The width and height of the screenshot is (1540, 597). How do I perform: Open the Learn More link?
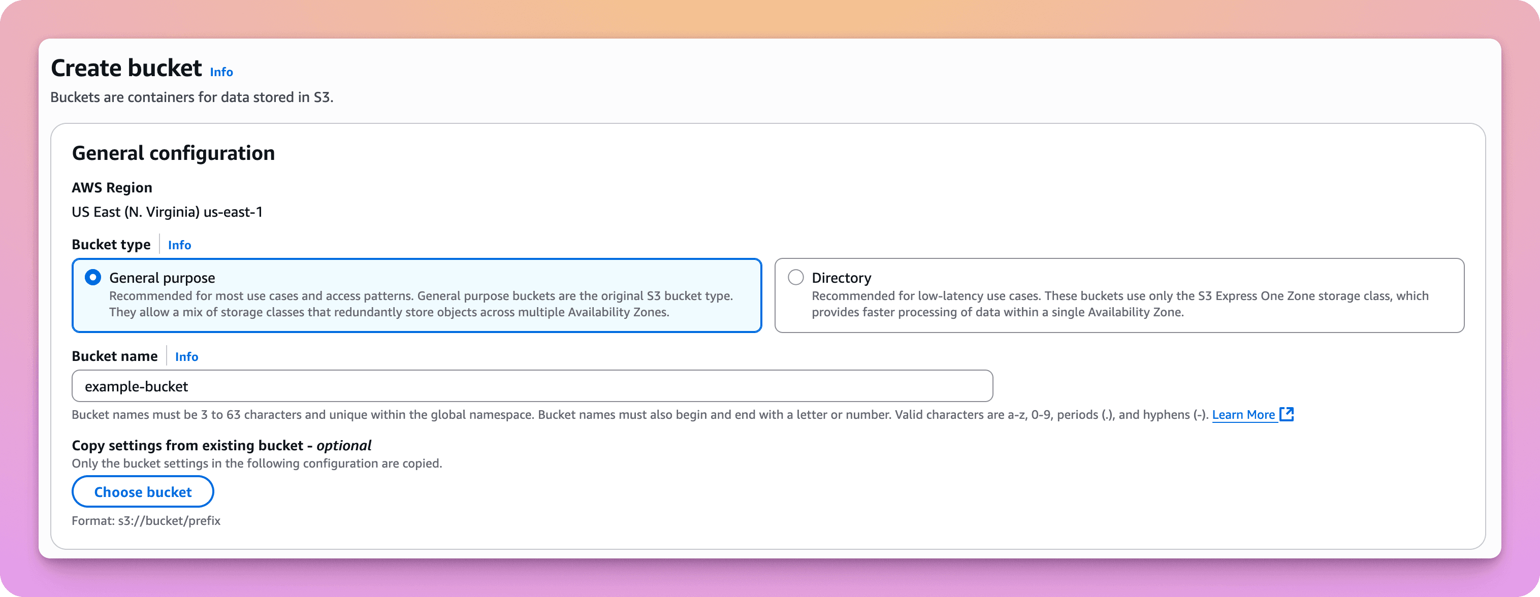(x=1243, y=415)
